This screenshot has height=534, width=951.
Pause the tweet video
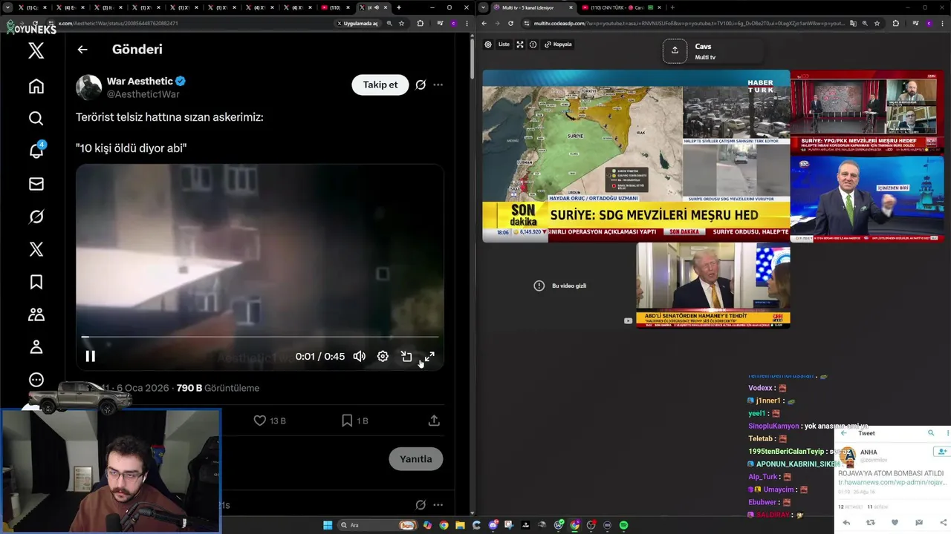click(x=90, y=357)
